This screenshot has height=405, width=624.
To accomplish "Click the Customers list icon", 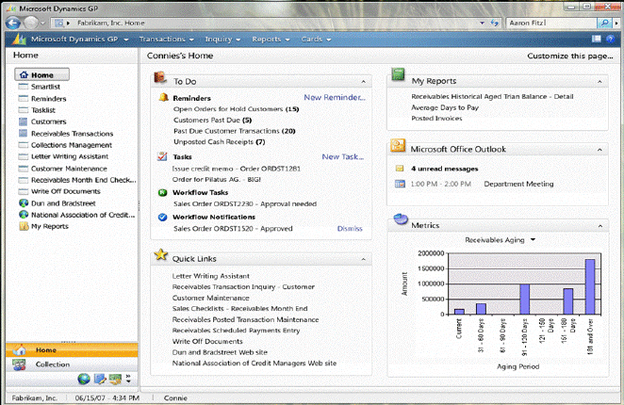I will coord(23,121).
